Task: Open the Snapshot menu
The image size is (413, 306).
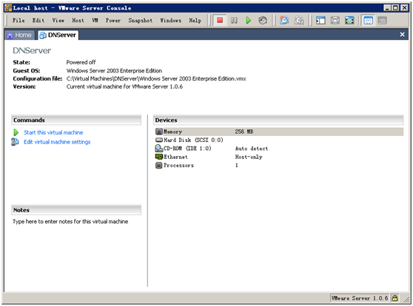Action: [x=141, y=20]
